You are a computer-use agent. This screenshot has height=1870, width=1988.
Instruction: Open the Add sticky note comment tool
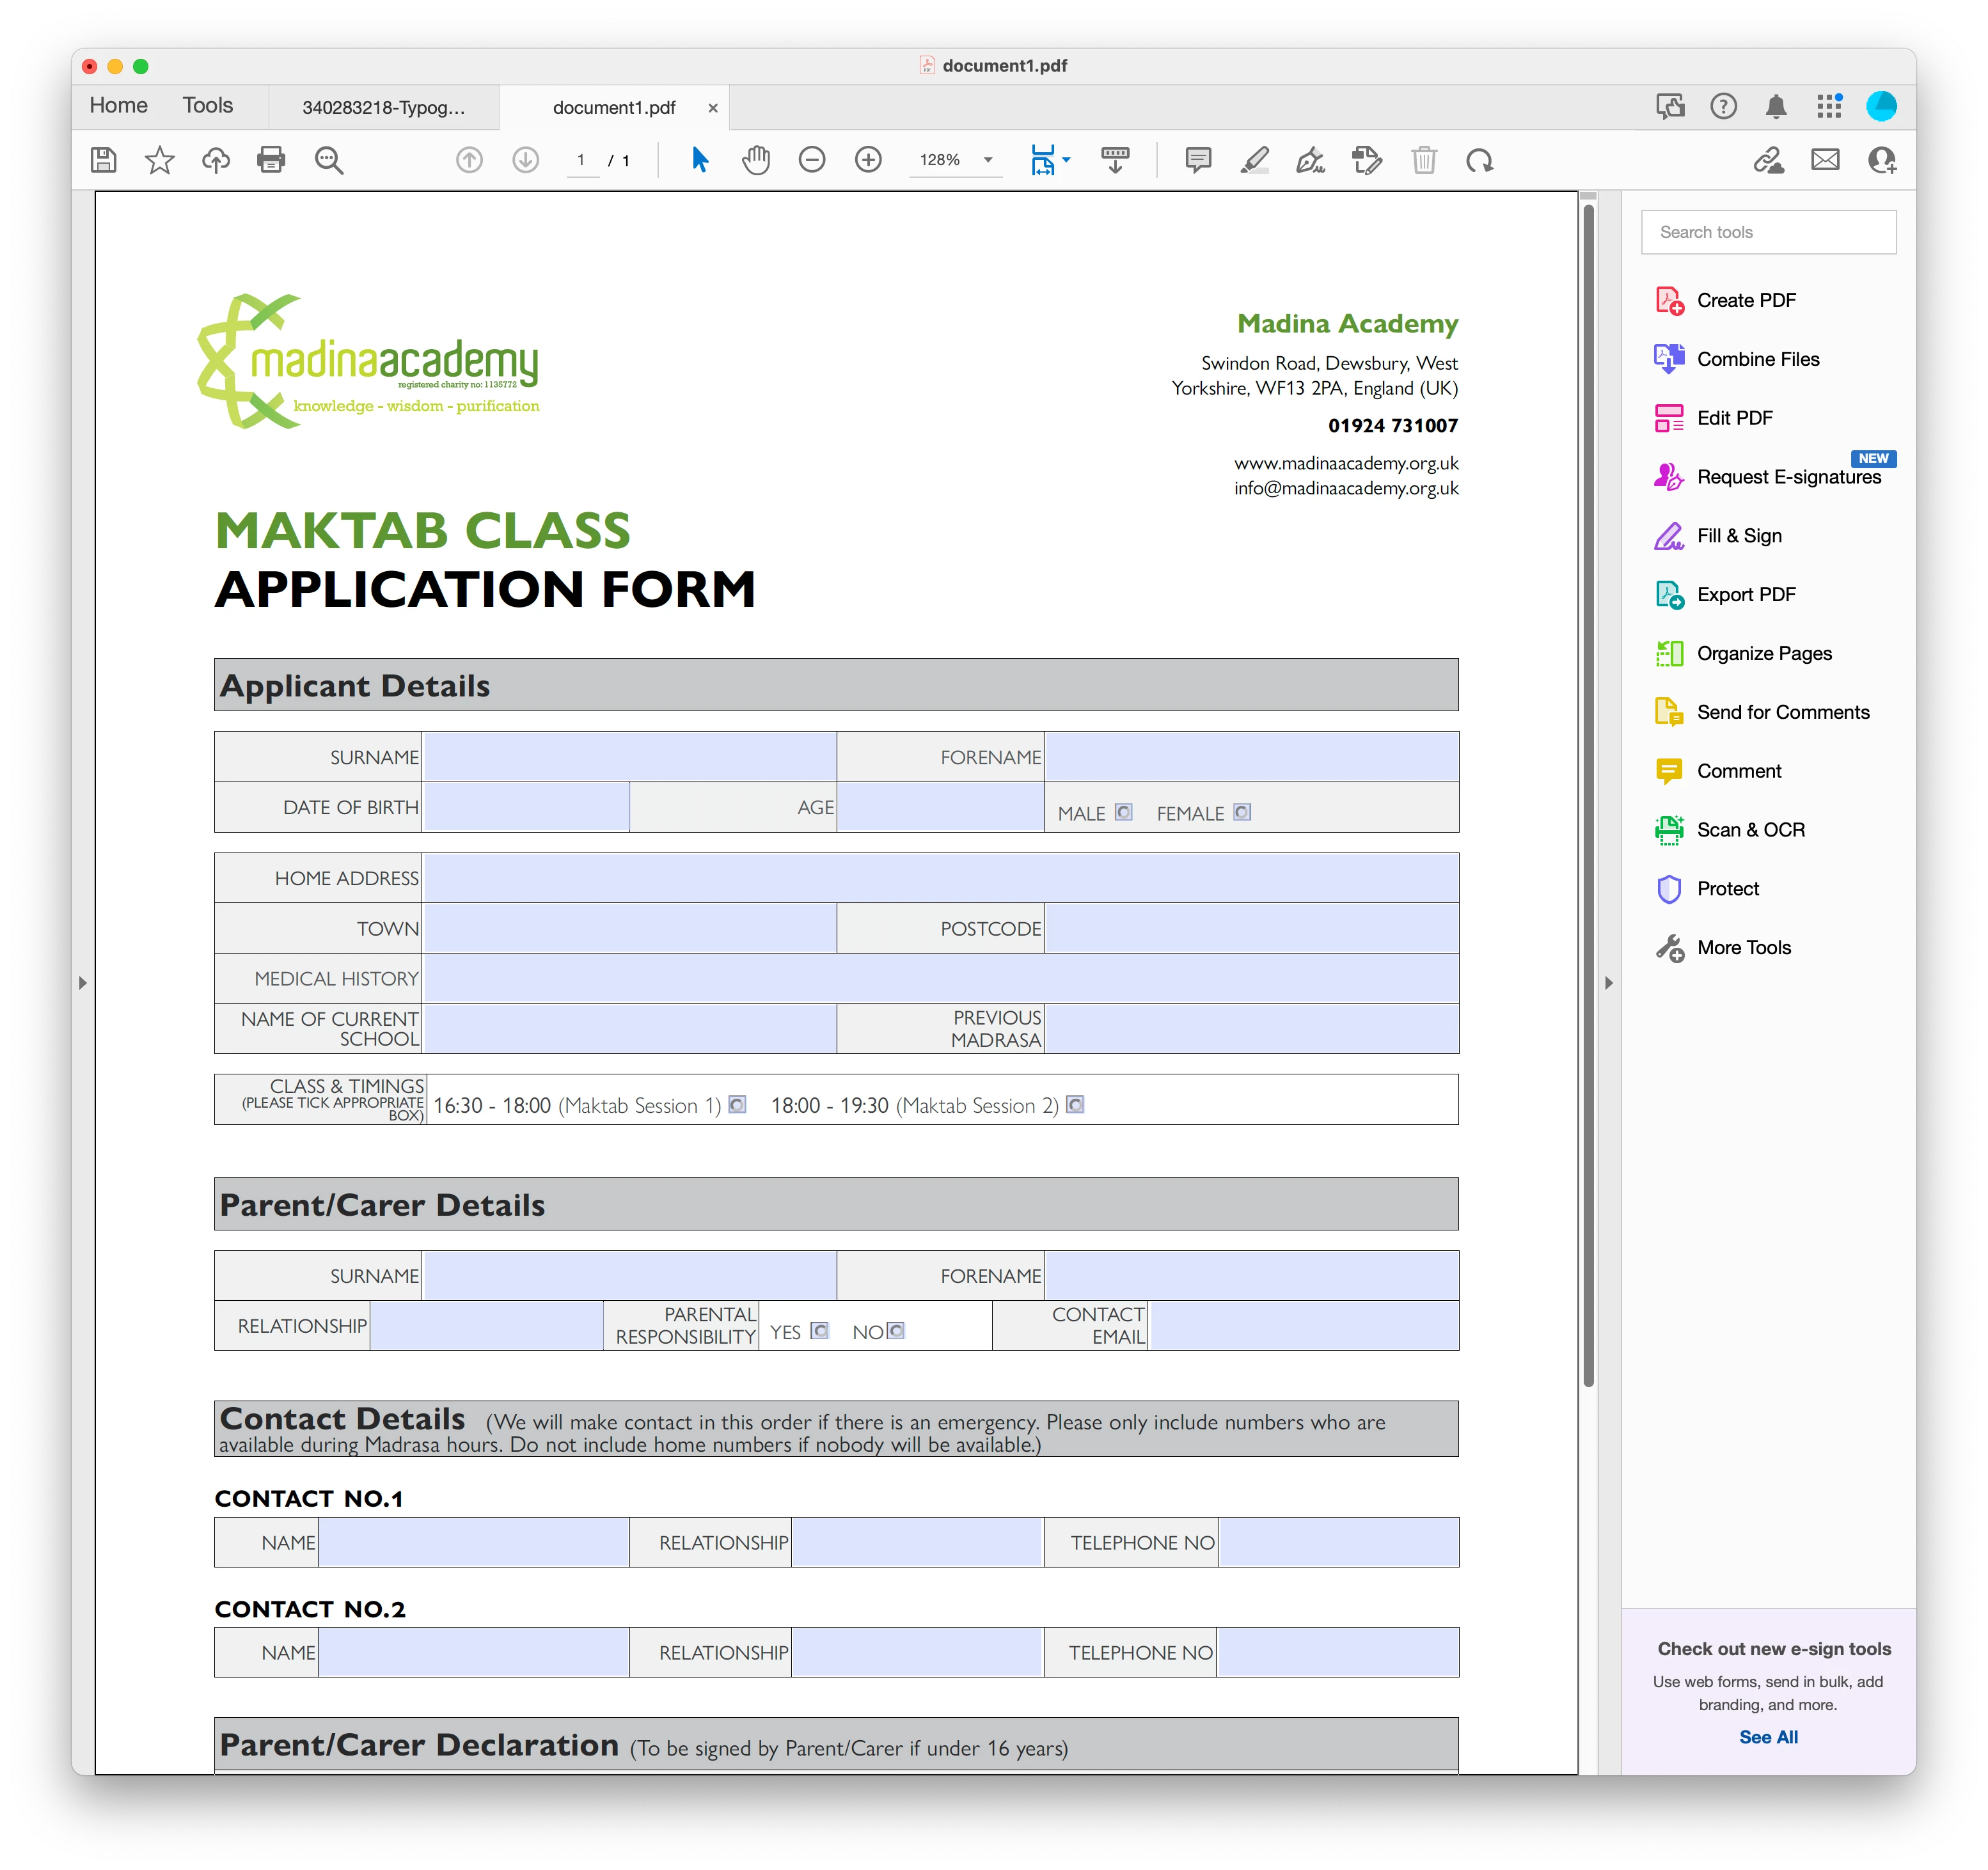(x=1198, y=160)
